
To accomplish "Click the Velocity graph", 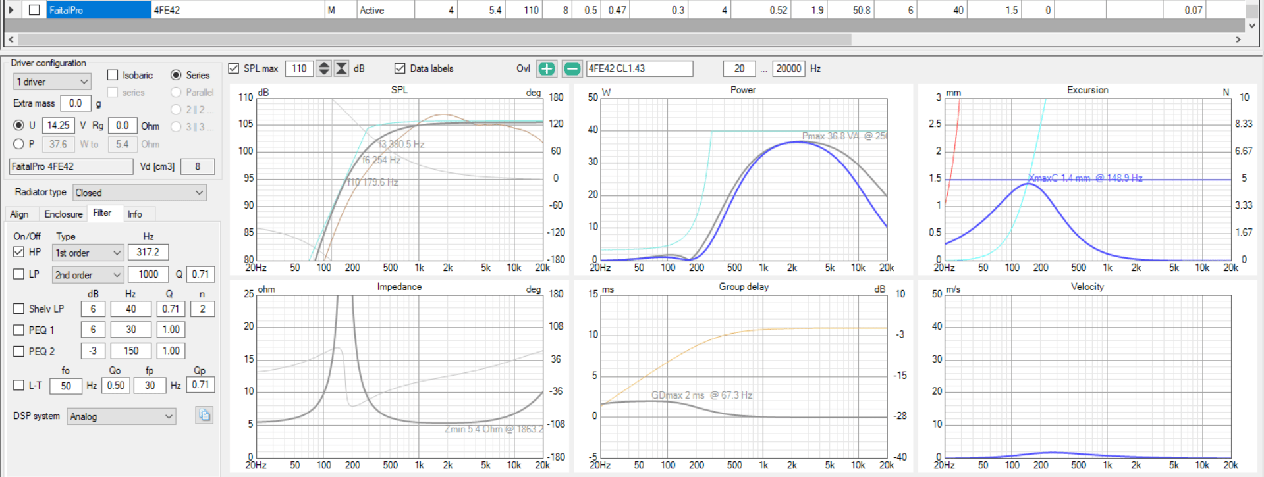I will [1087, 376].
